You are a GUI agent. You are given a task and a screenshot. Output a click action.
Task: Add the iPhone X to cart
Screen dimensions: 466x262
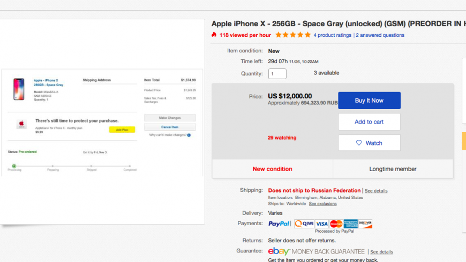369,122
